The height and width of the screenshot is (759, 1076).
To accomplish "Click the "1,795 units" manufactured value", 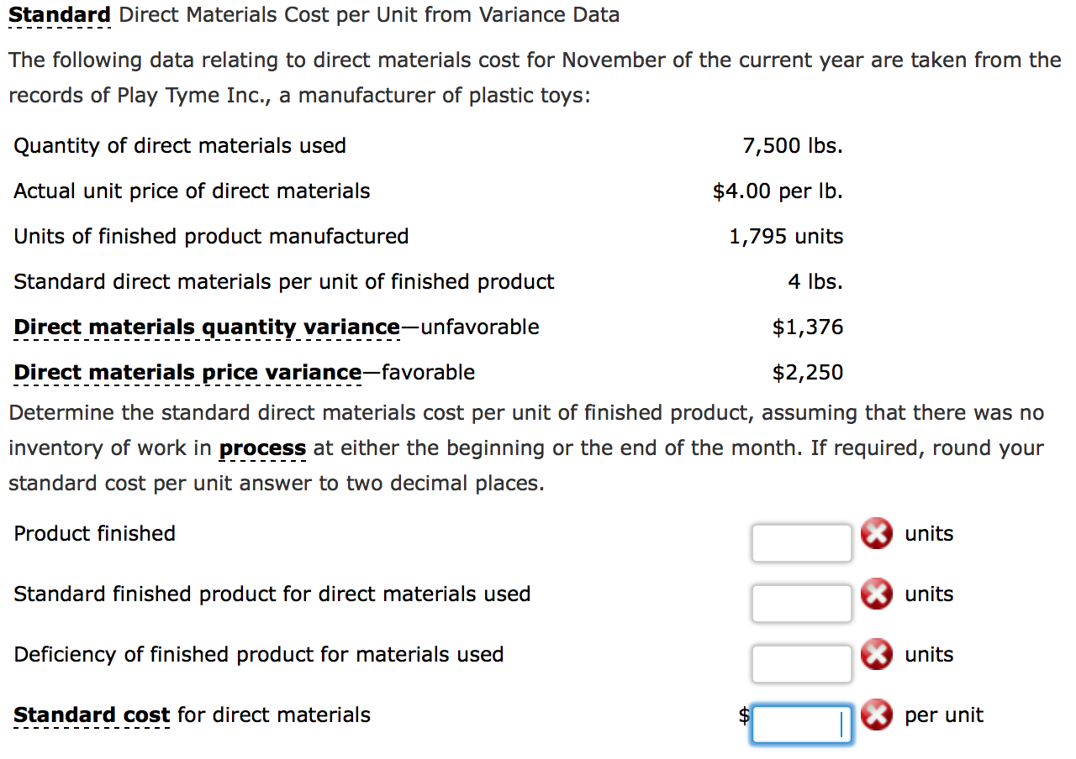I will tap(785, 236).
